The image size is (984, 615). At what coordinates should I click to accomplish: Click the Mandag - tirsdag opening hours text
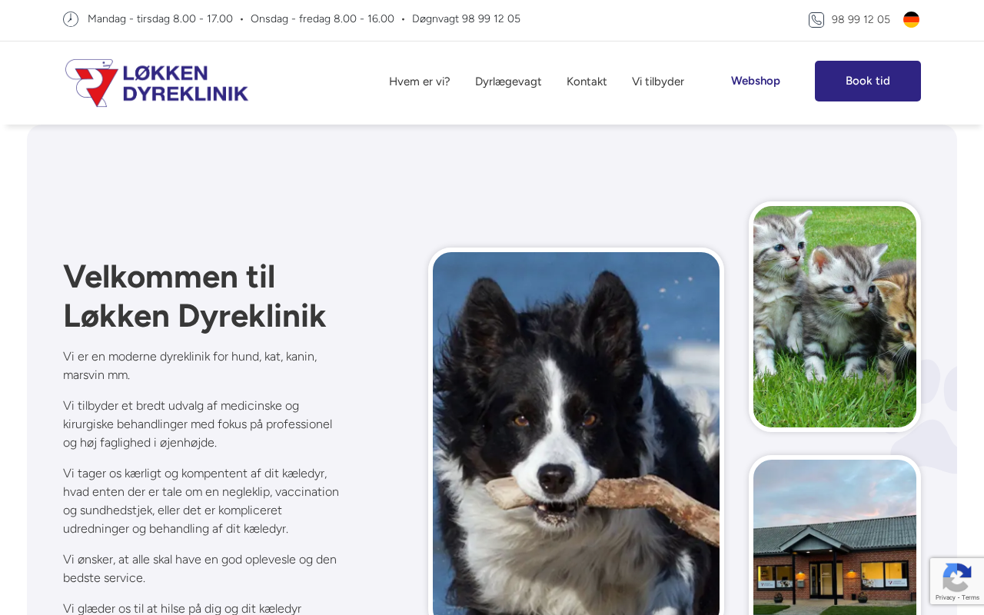click(160, 19)
